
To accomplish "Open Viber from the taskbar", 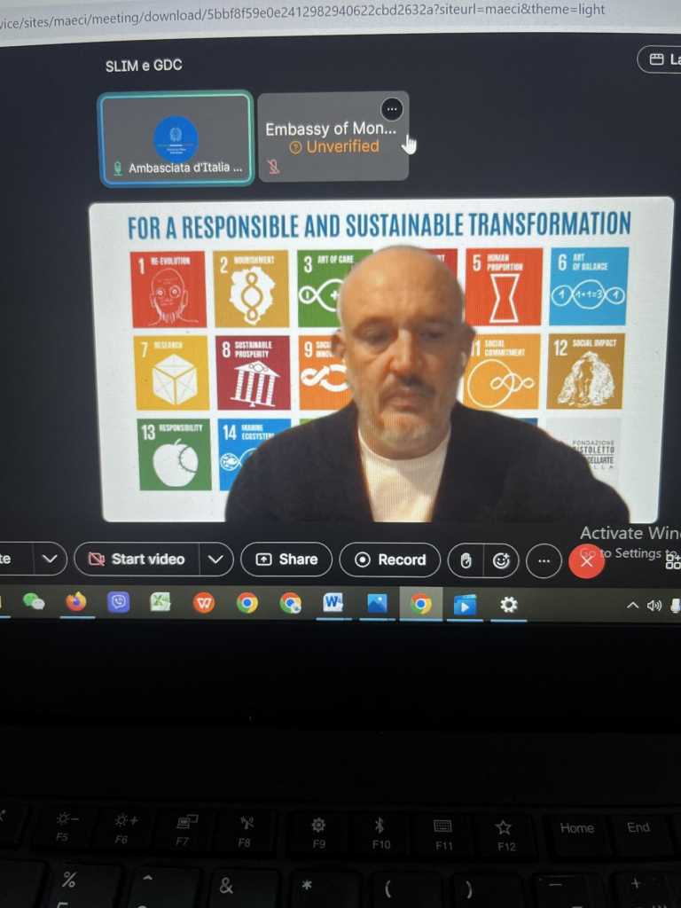I will click(x=118, y=602).
